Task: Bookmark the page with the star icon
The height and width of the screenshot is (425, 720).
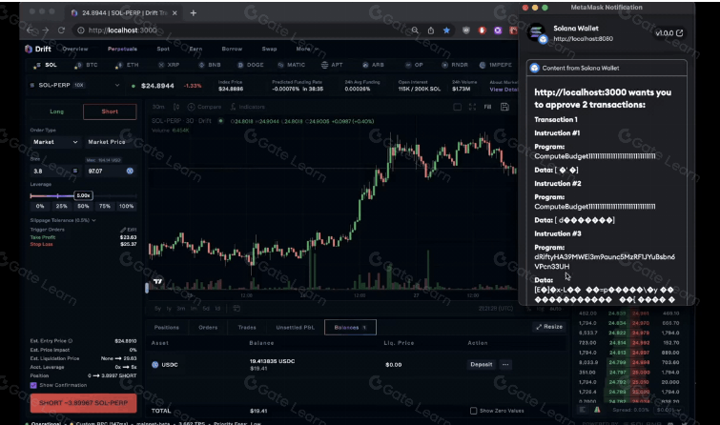Action: (445, 30)
